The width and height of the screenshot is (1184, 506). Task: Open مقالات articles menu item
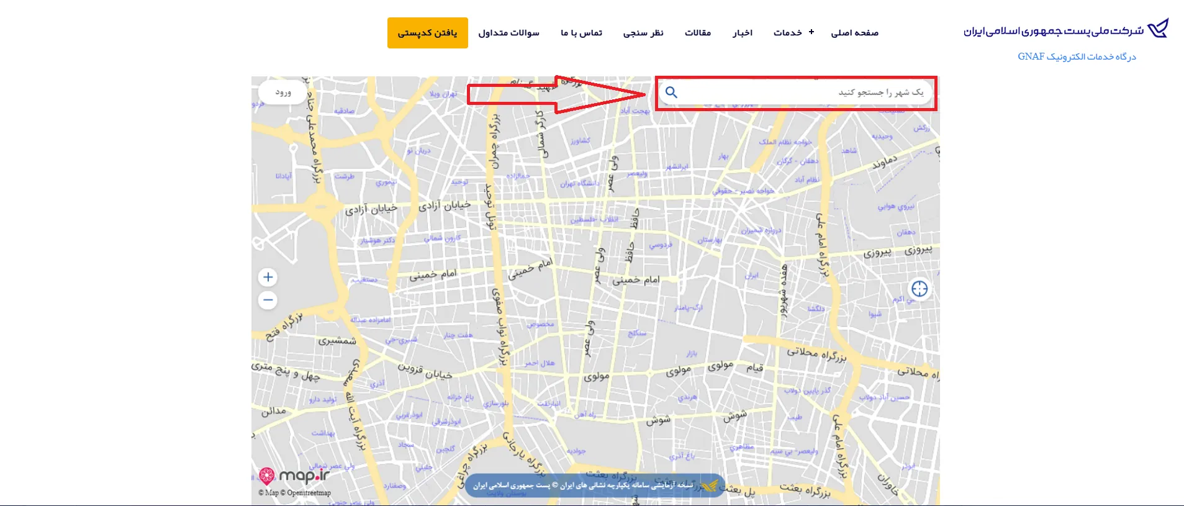click(x=697, y=33)
